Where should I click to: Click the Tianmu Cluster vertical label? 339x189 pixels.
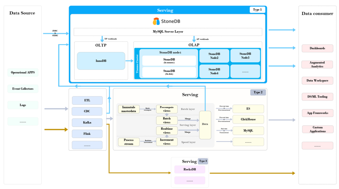tap(137, 63)
